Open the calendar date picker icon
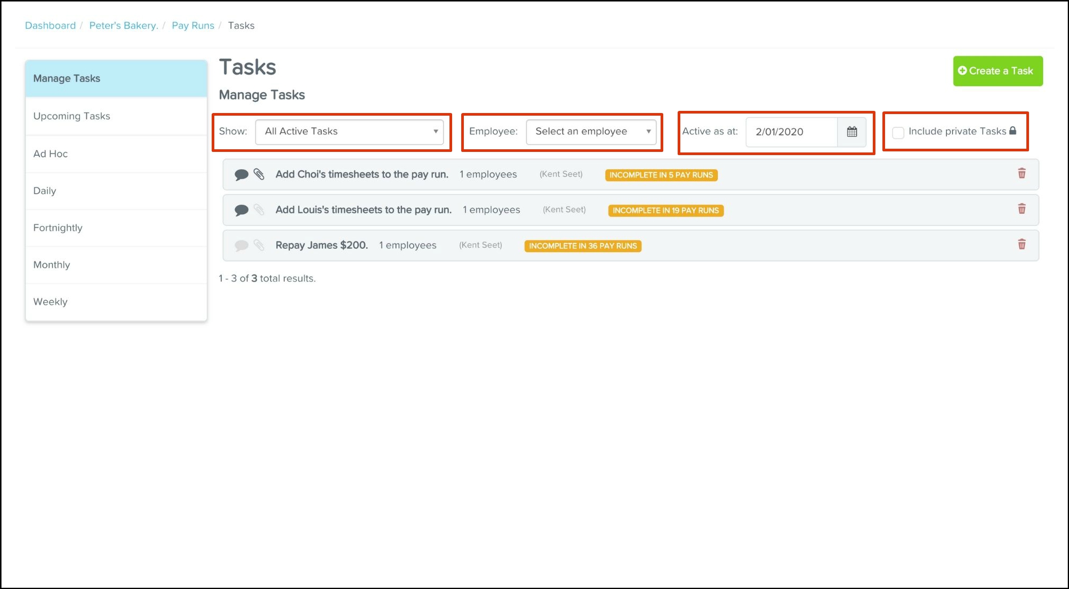 click(x=851, y=132)
